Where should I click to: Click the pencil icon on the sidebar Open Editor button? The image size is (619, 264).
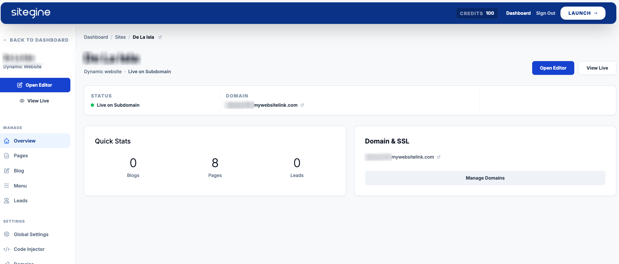(x=20, y=85)
